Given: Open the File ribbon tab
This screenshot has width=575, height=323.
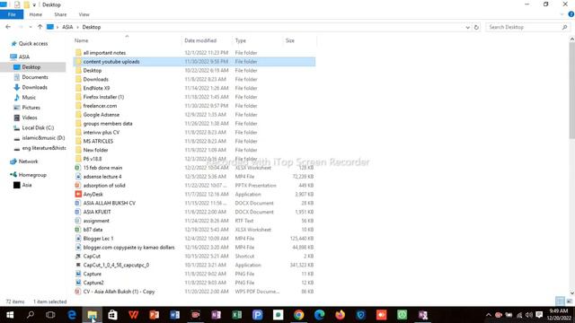Looking at the screenshot, I should (12, 14).
